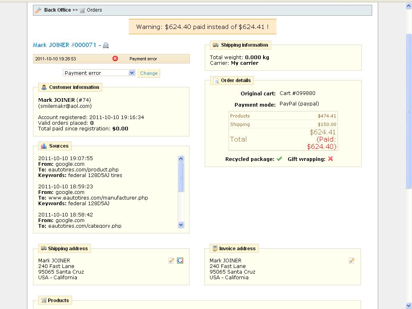412x309 pixels.
Task: Click 'Total paid since registration' $0.00 value
Action: tap(120, 129)
